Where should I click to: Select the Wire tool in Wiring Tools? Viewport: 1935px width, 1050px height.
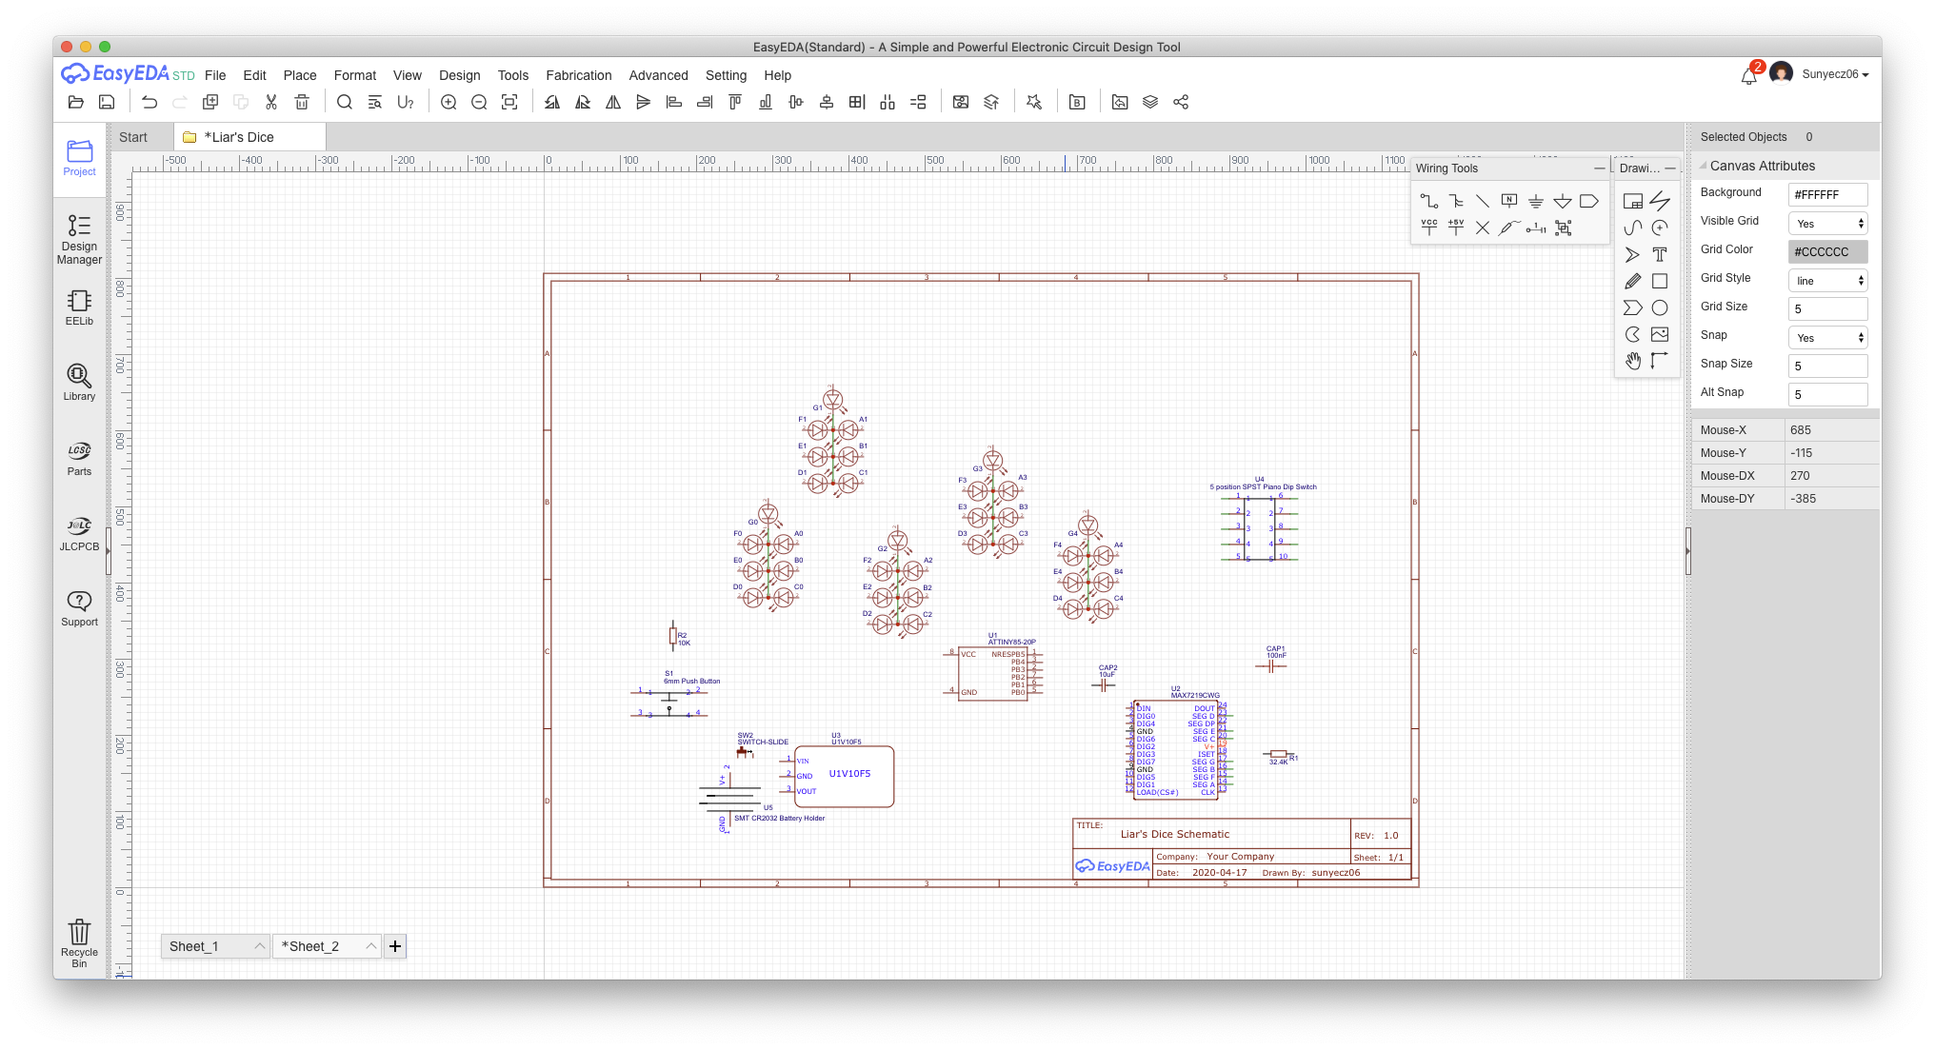point(1428,201)
